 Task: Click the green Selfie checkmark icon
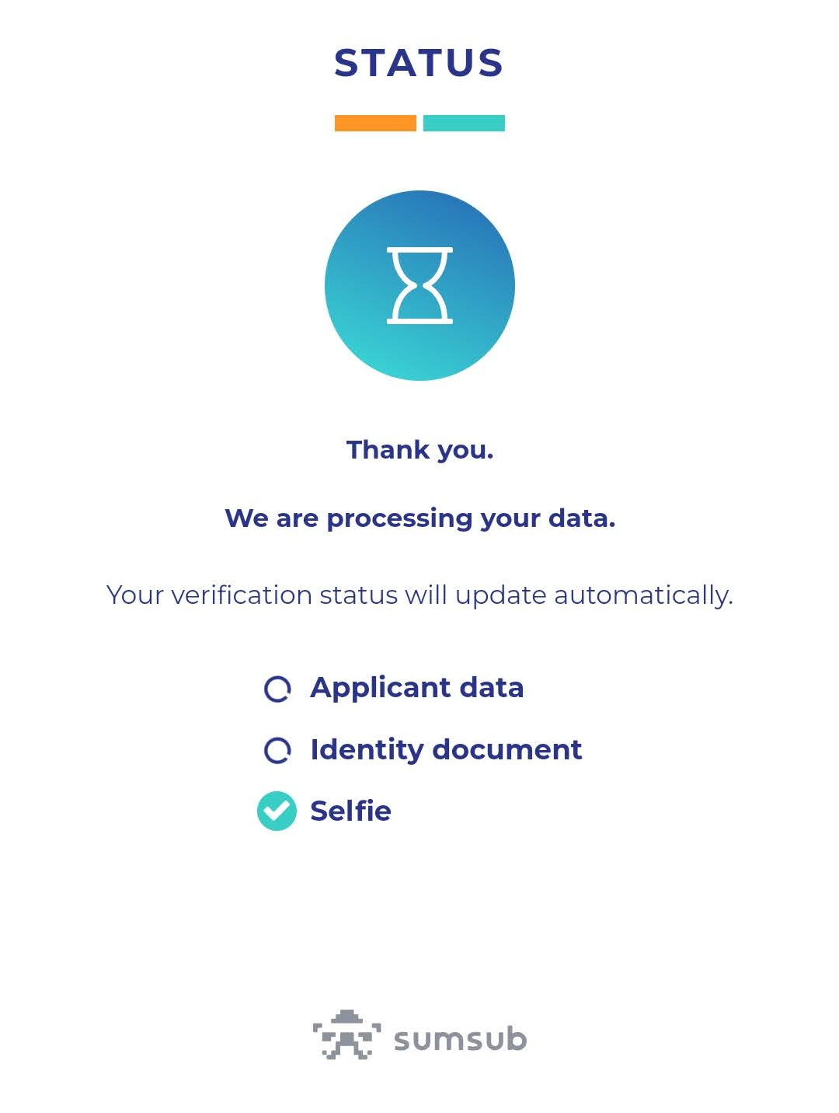277,811
